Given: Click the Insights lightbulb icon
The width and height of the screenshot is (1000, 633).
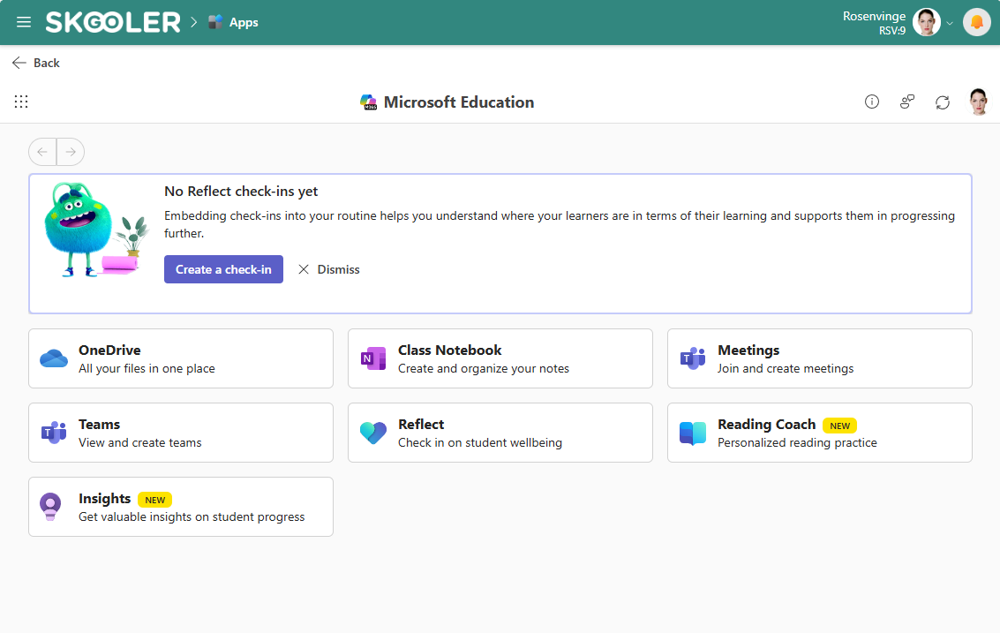Looking at the screenshot, I should tap(50, 507).
